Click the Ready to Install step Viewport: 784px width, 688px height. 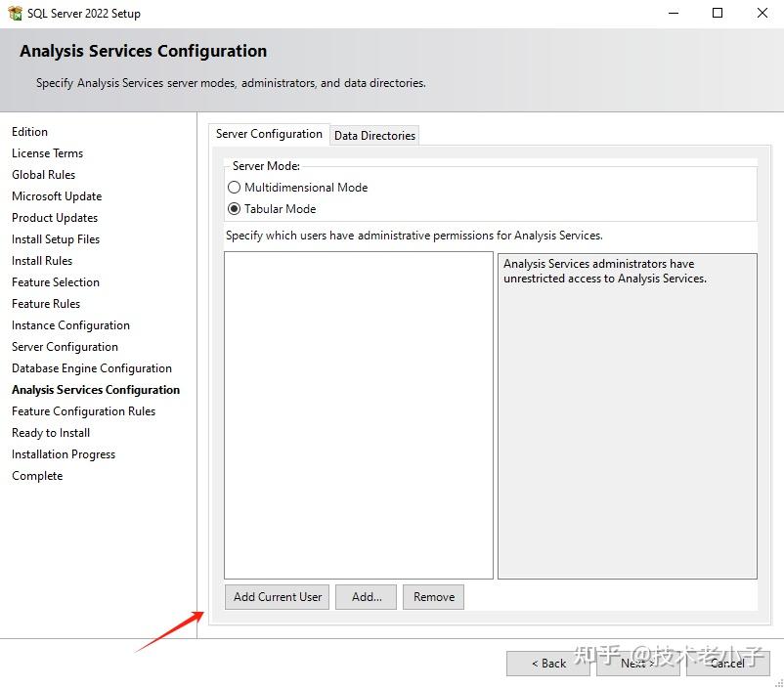click(x=51, y=433)
